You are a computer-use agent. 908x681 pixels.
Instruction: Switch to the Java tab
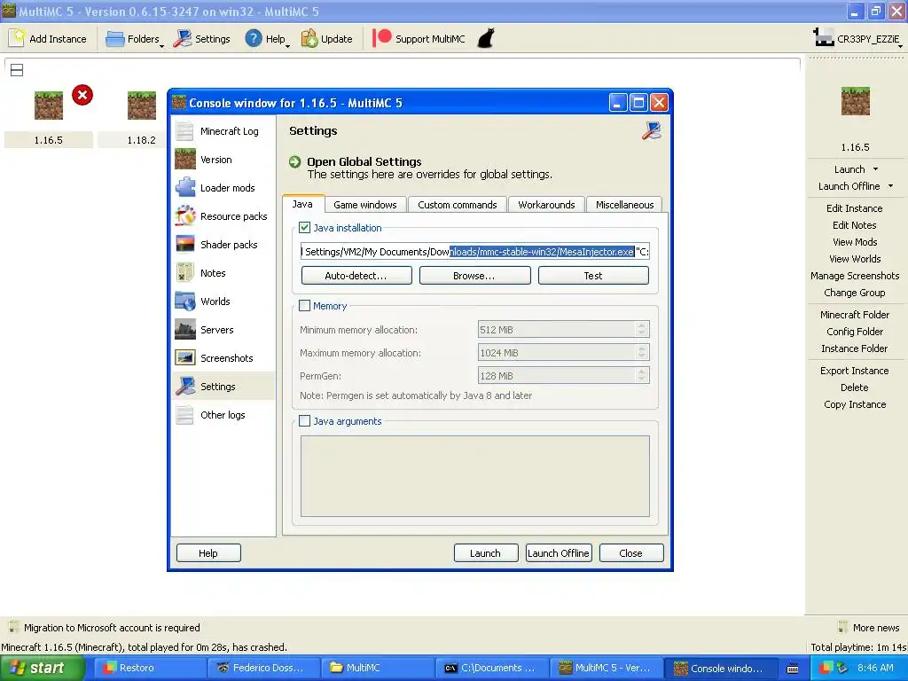(x=303, y=204)
